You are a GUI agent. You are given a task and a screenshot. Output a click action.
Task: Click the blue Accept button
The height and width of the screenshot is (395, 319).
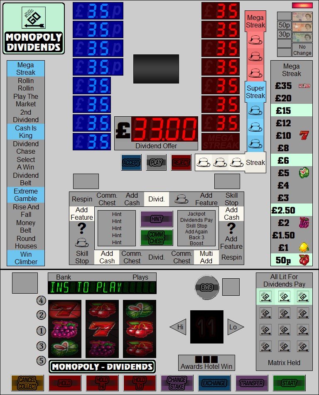pos(131,162)
